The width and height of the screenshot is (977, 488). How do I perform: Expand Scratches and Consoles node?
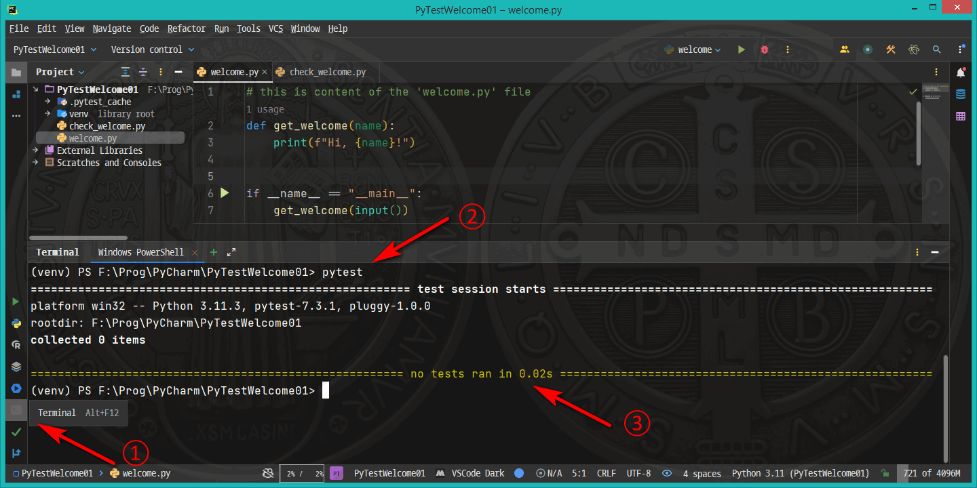36,163
